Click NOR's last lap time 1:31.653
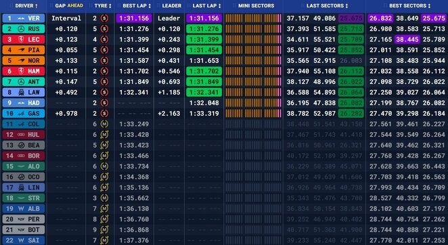 204,61
